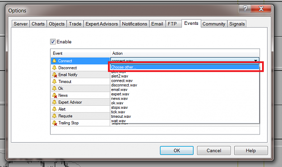
Task: Pick expert.wav from the dropdown
Action: [185, 94]
